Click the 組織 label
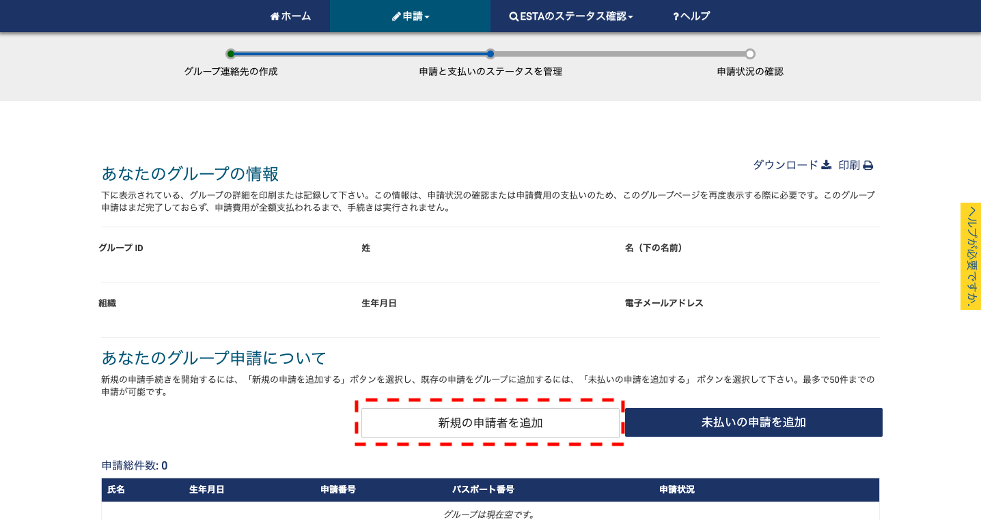 pyautogui.click(x=107, y=303)
